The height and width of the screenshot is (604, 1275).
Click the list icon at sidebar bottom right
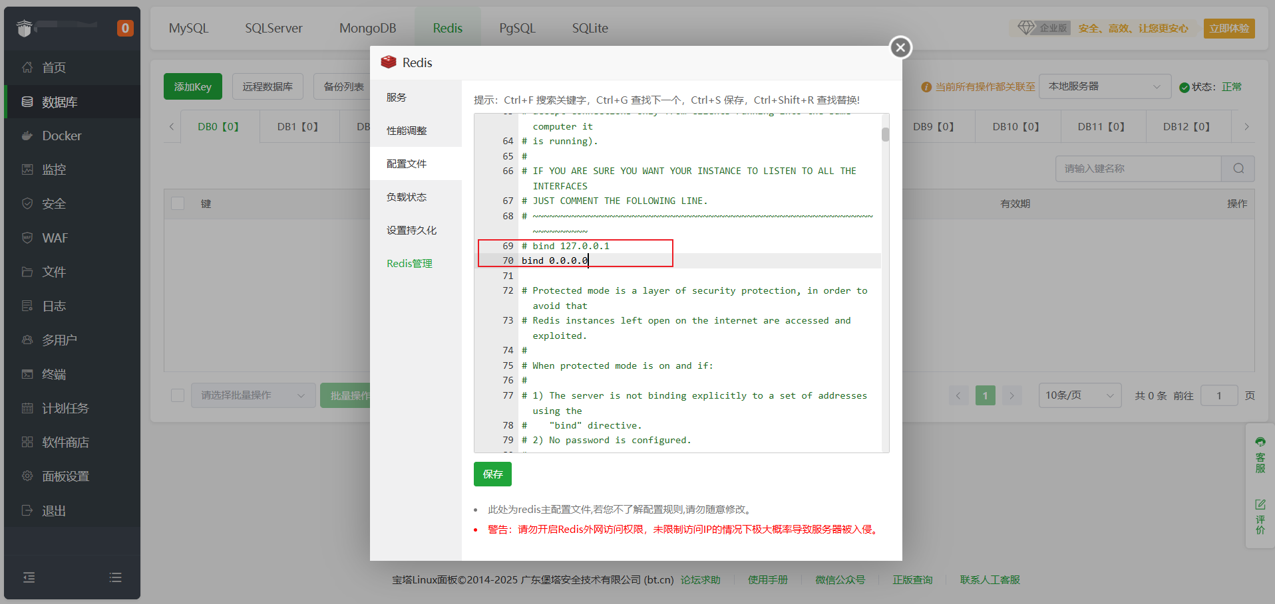[115, 577]
